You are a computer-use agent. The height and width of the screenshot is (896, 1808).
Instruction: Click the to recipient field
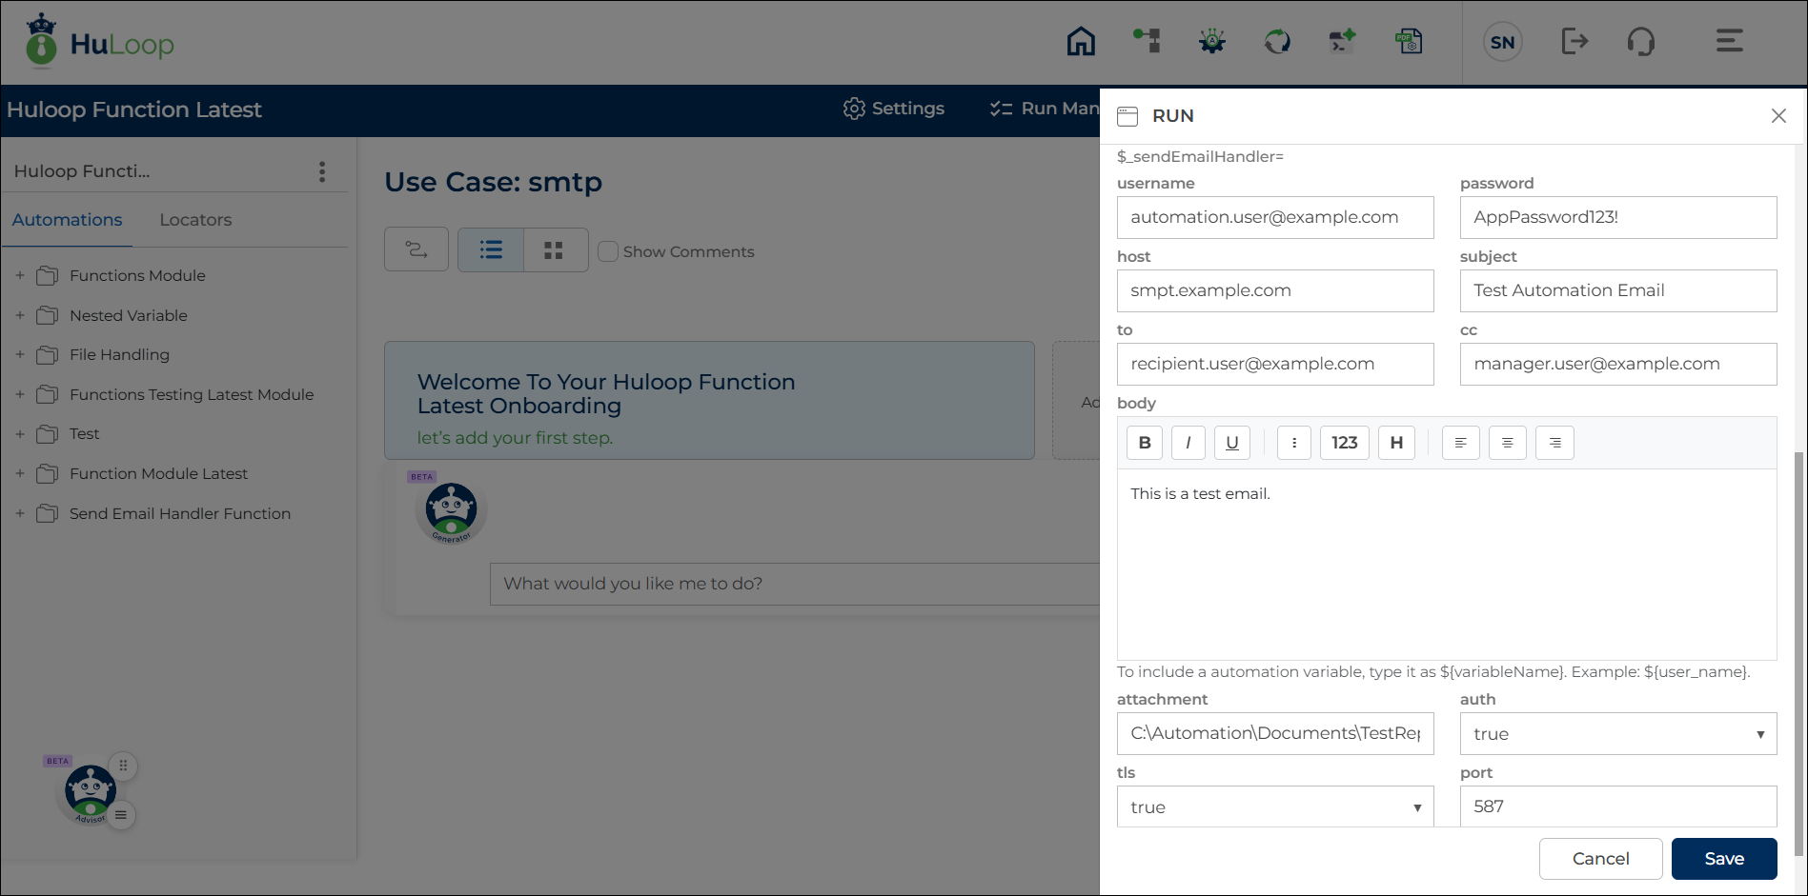pyautogui.click(x=1275, y=364)
